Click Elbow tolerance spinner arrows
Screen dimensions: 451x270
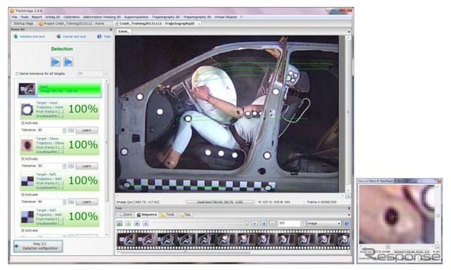point(64,166)
